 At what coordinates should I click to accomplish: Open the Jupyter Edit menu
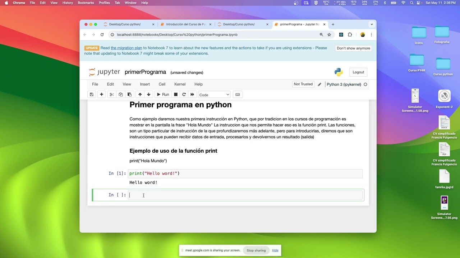(110, 84)
